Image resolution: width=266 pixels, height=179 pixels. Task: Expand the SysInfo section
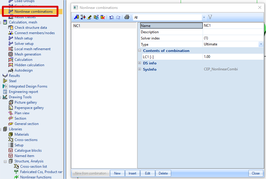pos(140,69)
